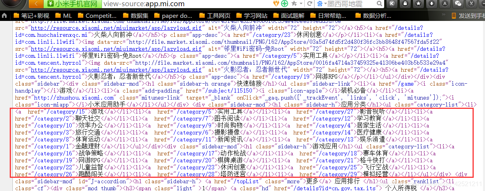485x191 pixels.
Task: Click the text 居家生活
Action: point(369,126)
